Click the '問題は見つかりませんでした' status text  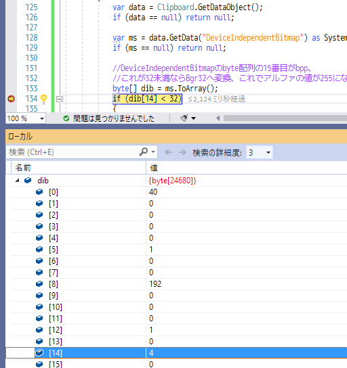pos(114,118)
